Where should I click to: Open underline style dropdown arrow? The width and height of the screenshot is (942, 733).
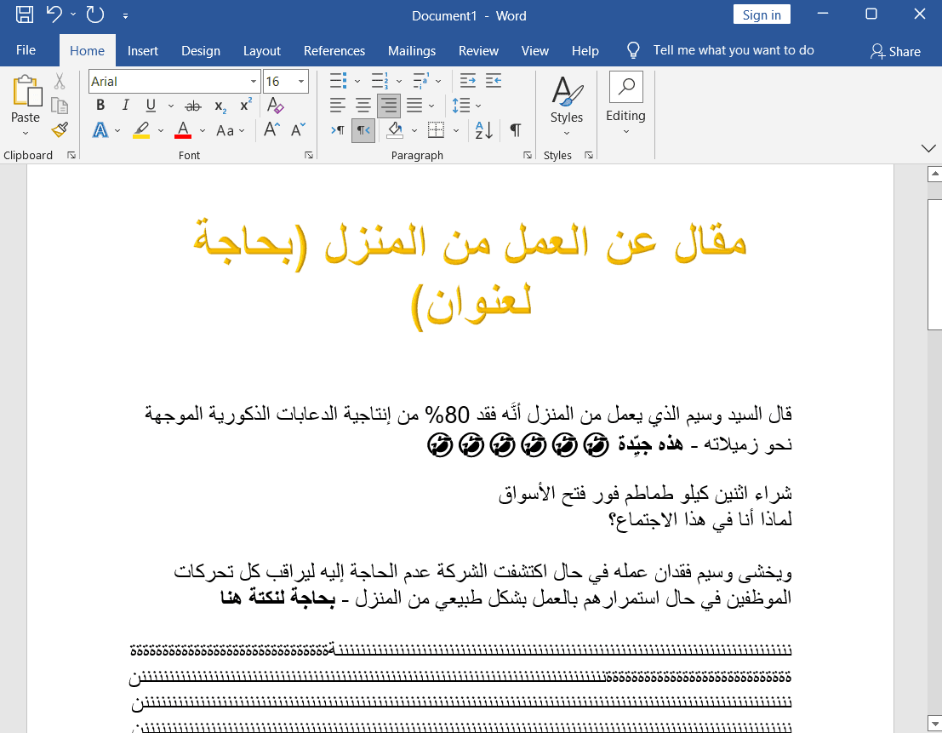(171, 106)
